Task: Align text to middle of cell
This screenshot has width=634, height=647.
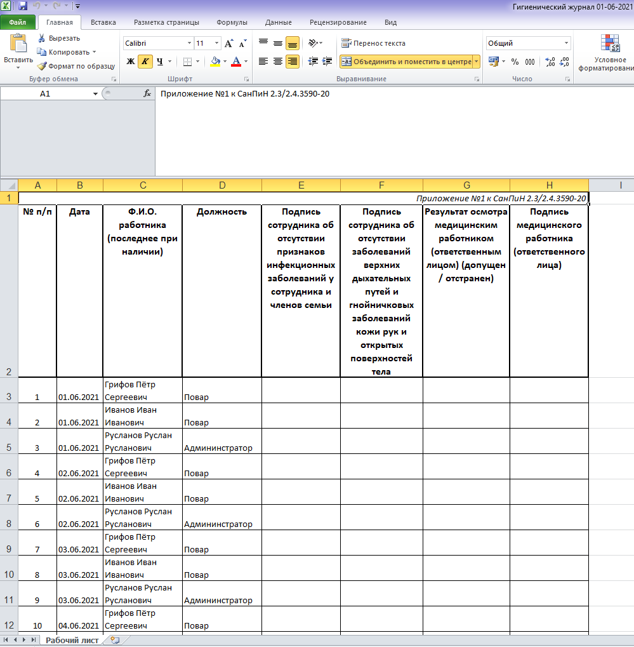Action: 278,43
